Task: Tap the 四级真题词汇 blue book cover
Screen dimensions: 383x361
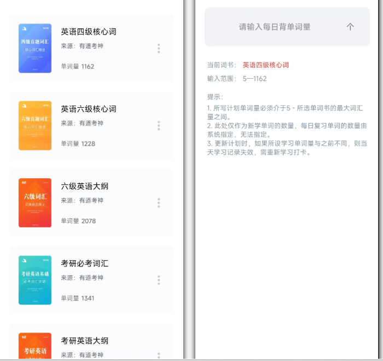Action: (35, 48)
